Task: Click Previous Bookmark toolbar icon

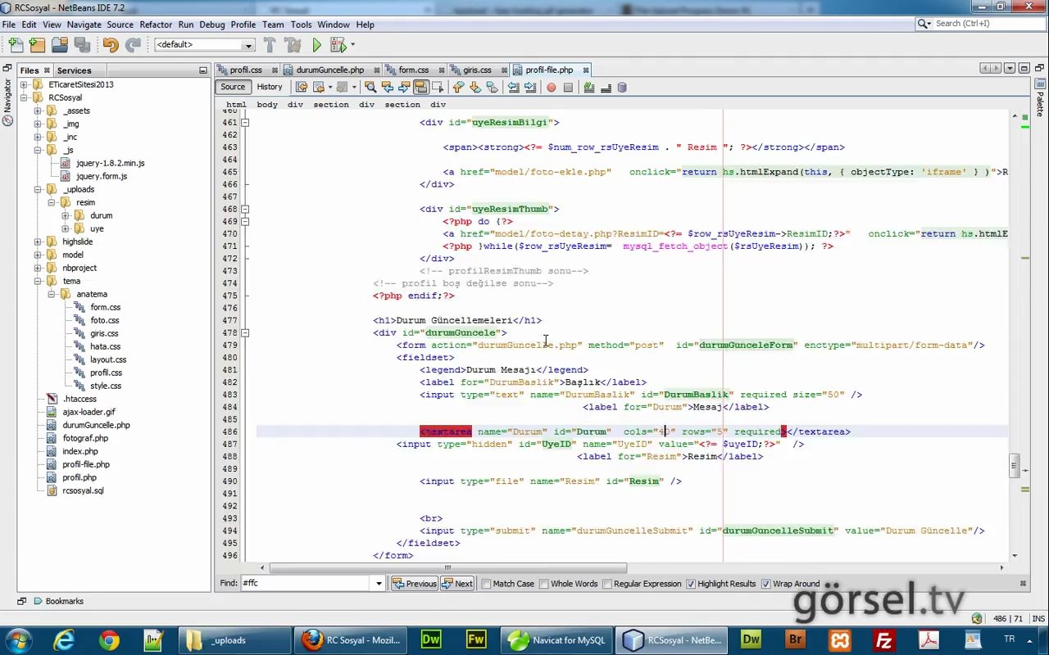Action: click(x=458, y=87)
